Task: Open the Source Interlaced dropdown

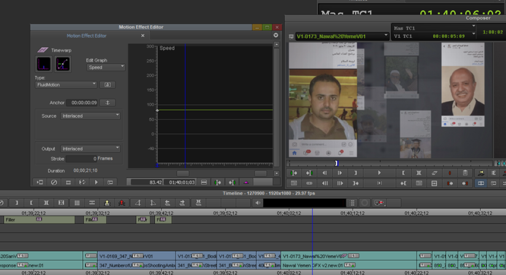Action: [90, 116]
